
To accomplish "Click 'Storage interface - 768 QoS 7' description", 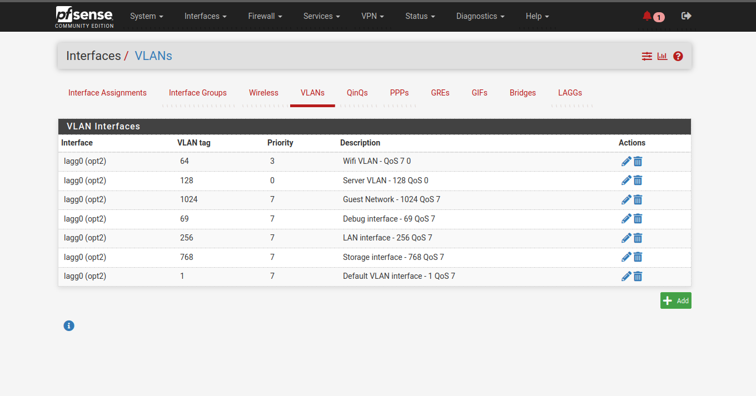I will point(394,257).
